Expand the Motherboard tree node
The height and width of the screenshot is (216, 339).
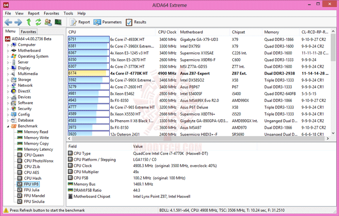[8, 51]
